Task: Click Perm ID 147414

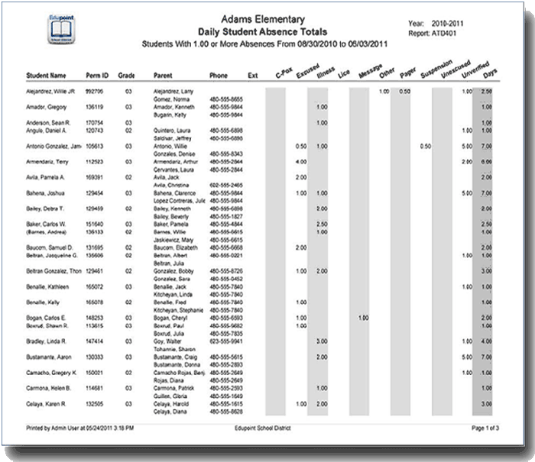Action: click(x=94, y=341)
